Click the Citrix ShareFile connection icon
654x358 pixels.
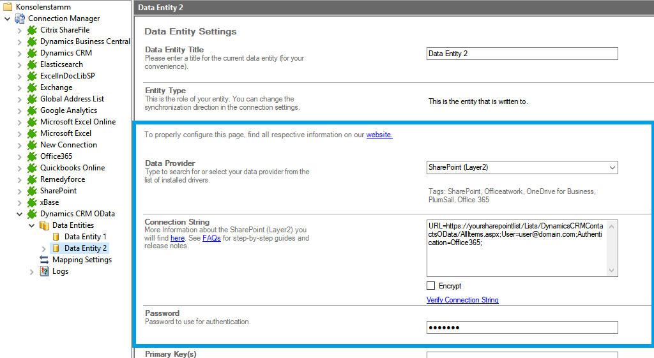pos(32,30)
